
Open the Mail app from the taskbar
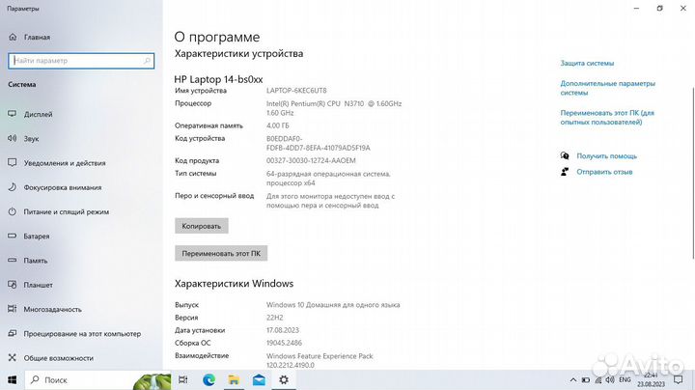pyautogui.click(x=259, y=379)
